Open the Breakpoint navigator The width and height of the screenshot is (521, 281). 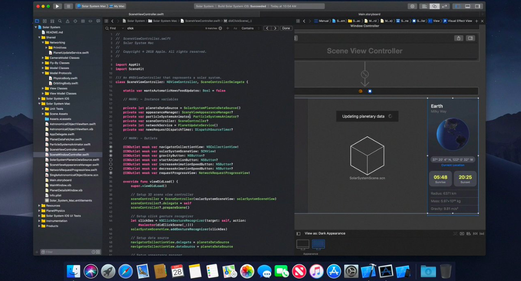[x=91, y=21]
